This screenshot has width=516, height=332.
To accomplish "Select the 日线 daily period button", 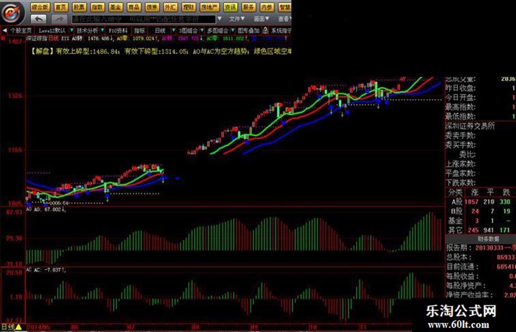I will (161, 31).
